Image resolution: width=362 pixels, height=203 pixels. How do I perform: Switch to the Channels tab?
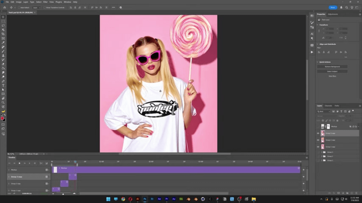328,105
